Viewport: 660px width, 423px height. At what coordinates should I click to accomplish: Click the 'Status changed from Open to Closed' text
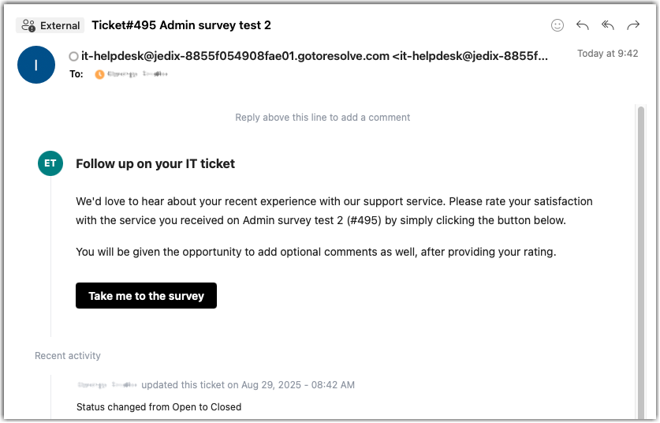158,407
